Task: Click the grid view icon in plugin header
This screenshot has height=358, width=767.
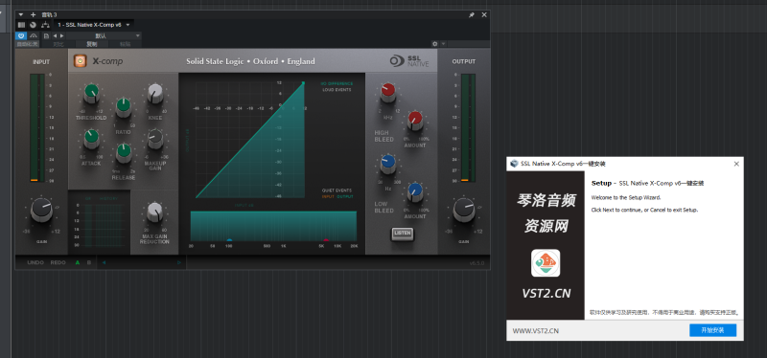Action: (21, 25)
